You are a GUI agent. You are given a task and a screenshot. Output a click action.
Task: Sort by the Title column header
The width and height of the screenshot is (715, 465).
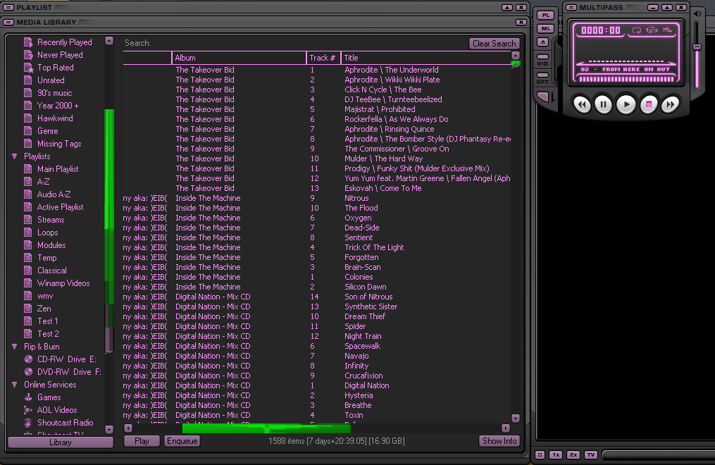click(426, 58)
